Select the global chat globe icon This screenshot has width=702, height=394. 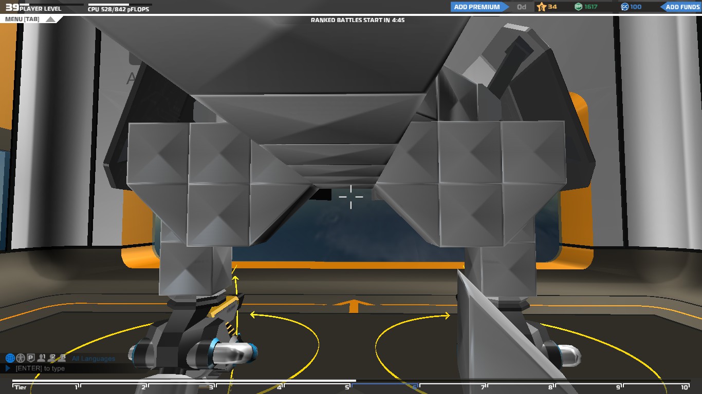(x=10, y=358)
